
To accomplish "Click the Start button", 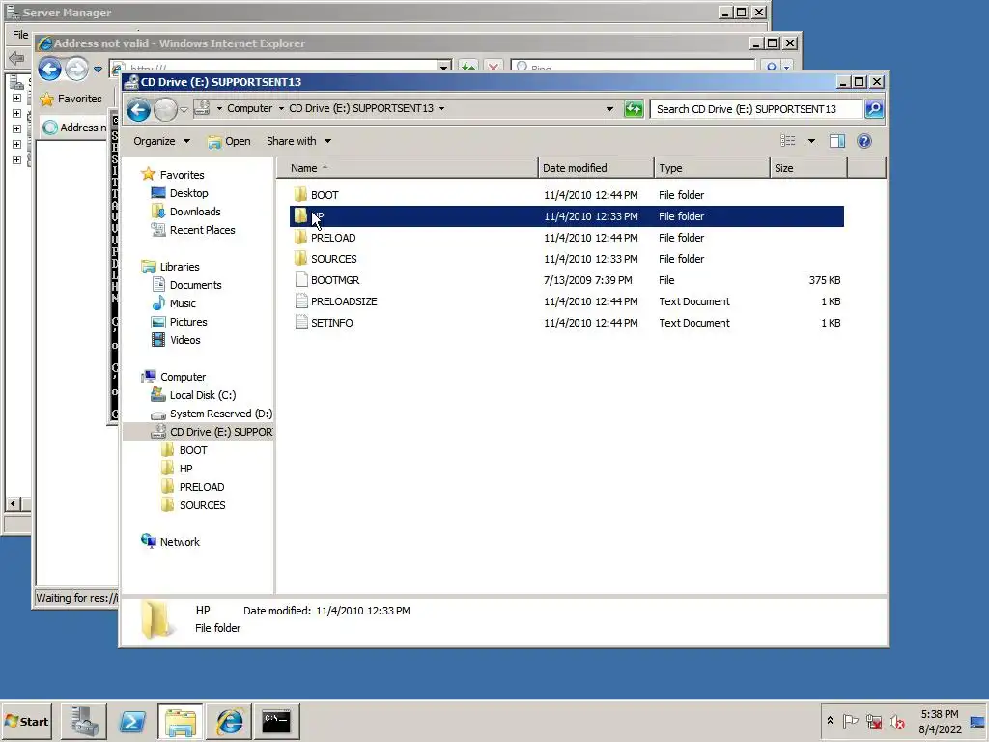I will [x=26, y=721].
